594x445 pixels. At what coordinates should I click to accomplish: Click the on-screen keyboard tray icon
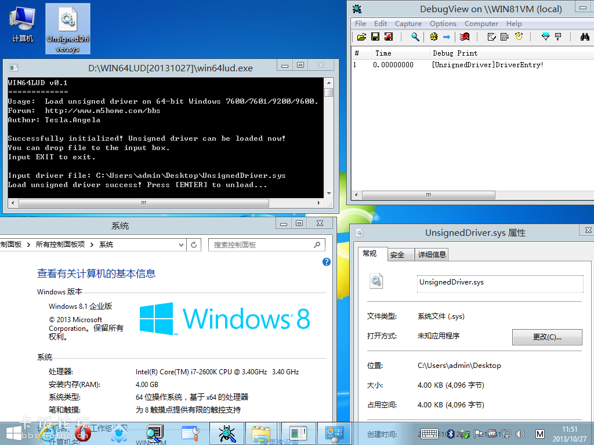(429, 433)
